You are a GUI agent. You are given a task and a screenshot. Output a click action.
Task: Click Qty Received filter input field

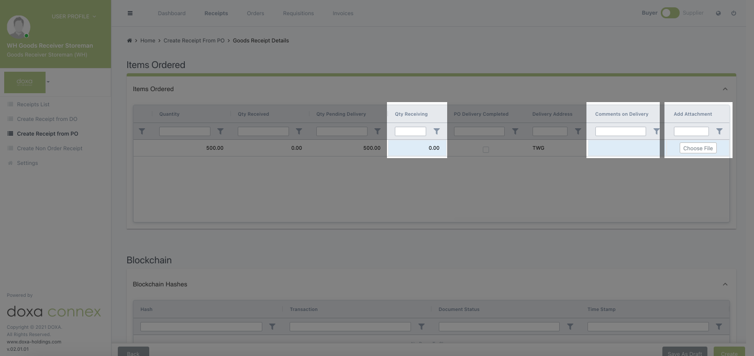263,131
